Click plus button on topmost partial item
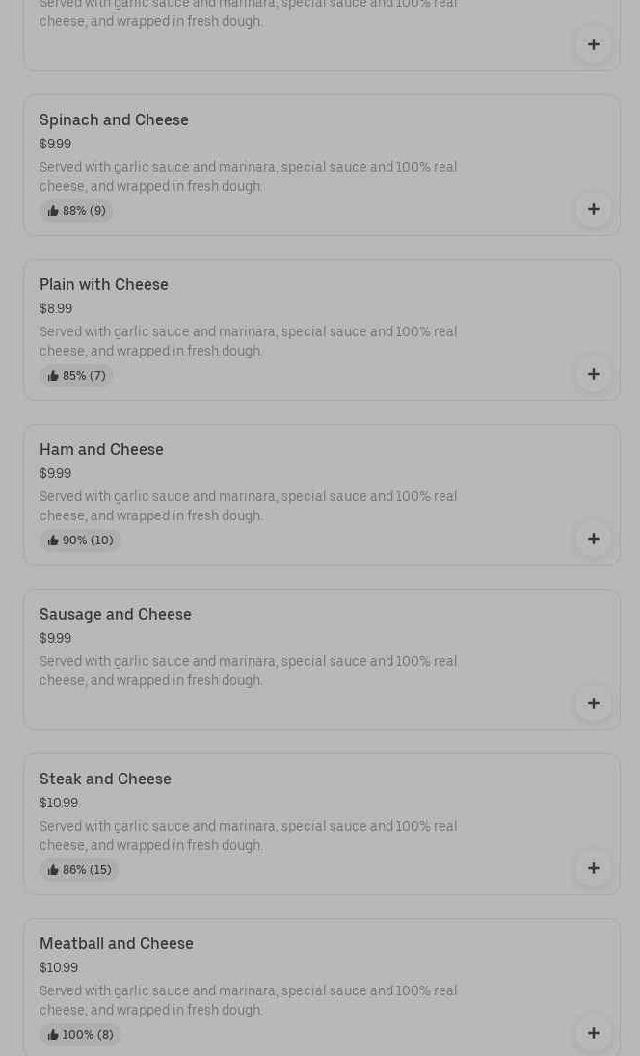 (593, 44)
